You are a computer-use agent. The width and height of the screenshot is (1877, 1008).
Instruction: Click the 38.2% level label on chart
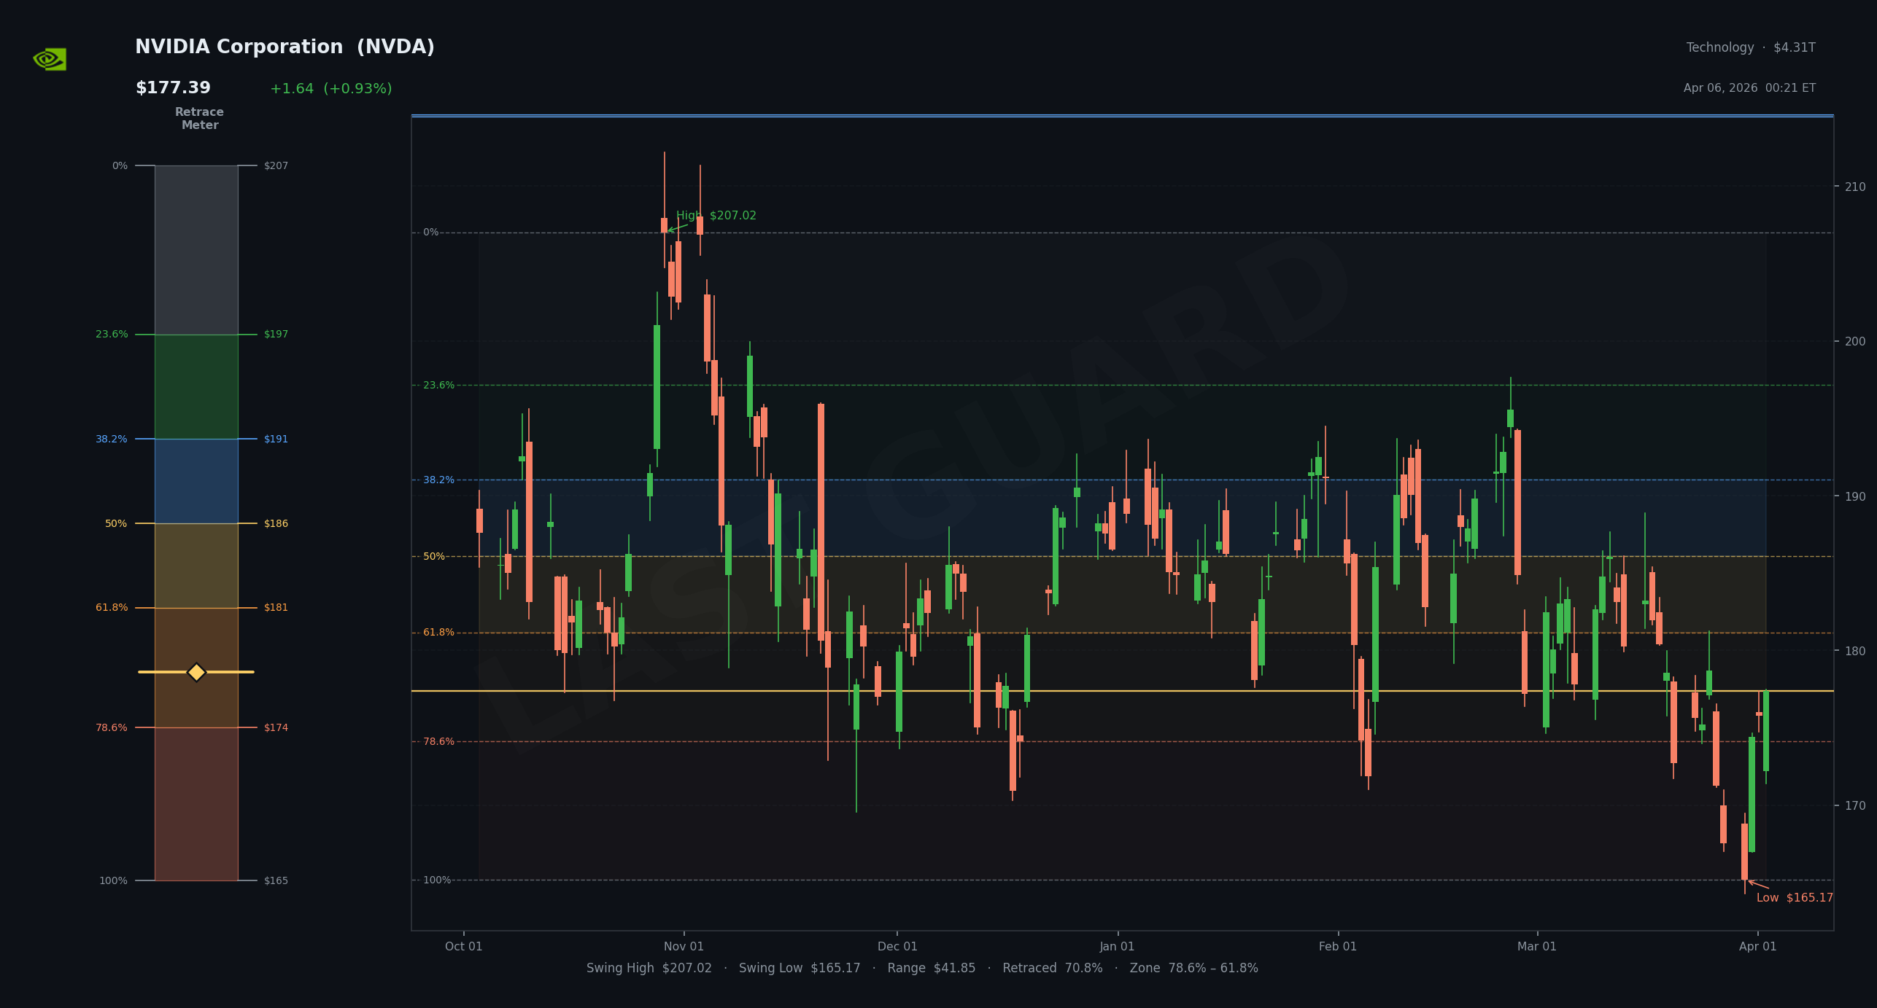point(438,480)
